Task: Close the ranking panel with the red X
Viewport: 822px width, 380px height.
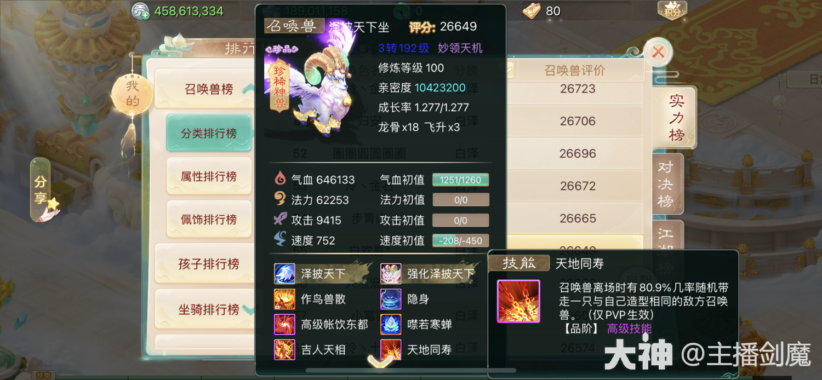Action: [658, 53]
